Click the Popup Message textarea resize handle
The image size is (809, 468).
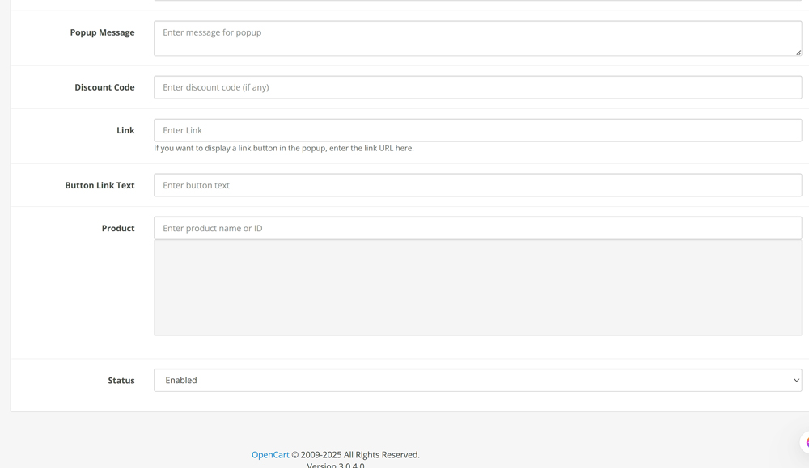(x=798, y=52)
